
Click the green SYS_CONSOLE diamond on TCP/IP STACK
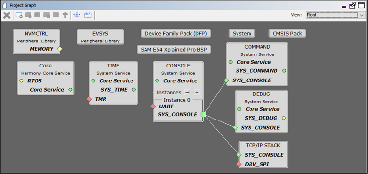(239, 155)
